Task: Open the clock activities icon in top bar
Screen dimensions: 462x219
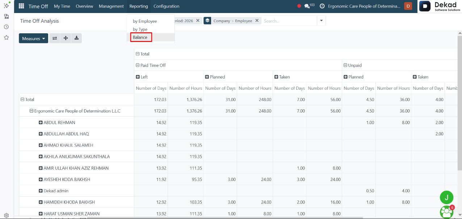Action: point(322,6)
